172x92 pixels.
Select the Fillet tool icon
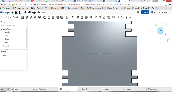(x=45, y=17)
